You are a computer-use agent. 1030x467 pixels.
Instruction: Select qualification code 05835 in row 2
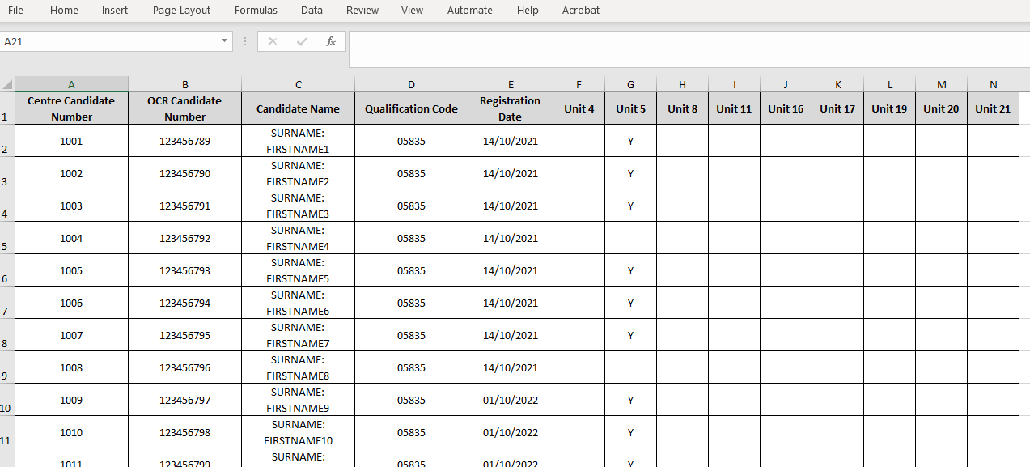pos(411,141)
